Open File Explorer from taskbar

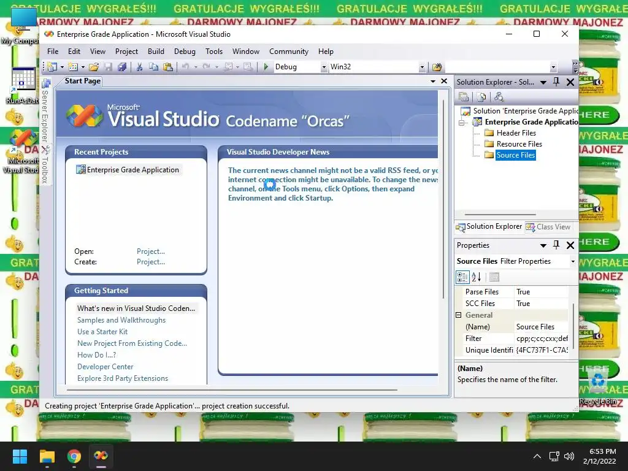pos(47,456)
